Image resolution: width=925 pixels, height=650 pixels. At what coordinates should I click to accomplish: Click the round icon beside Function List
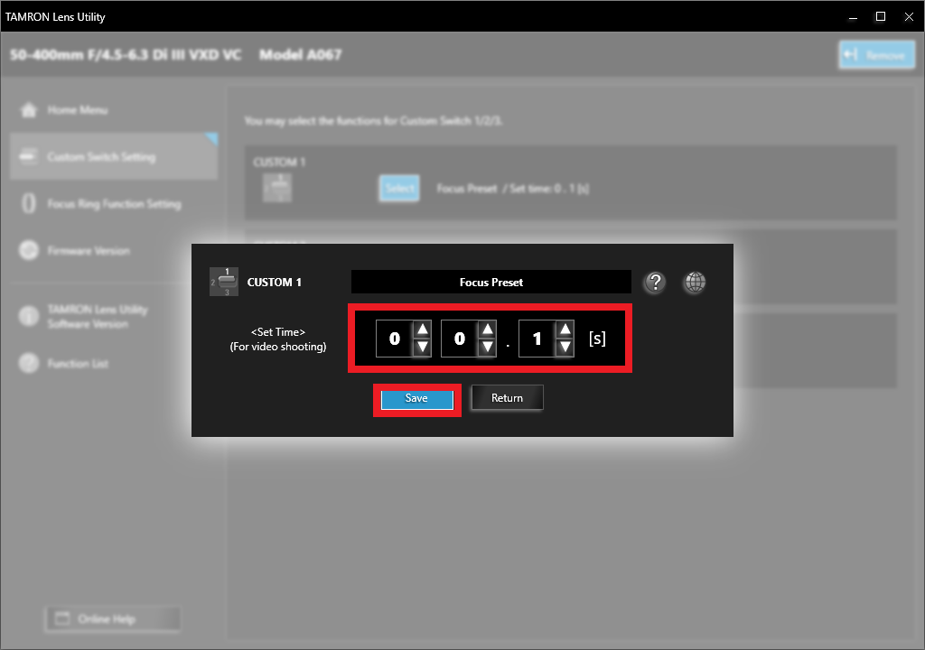pyautogui.click(x=28, y=363)
